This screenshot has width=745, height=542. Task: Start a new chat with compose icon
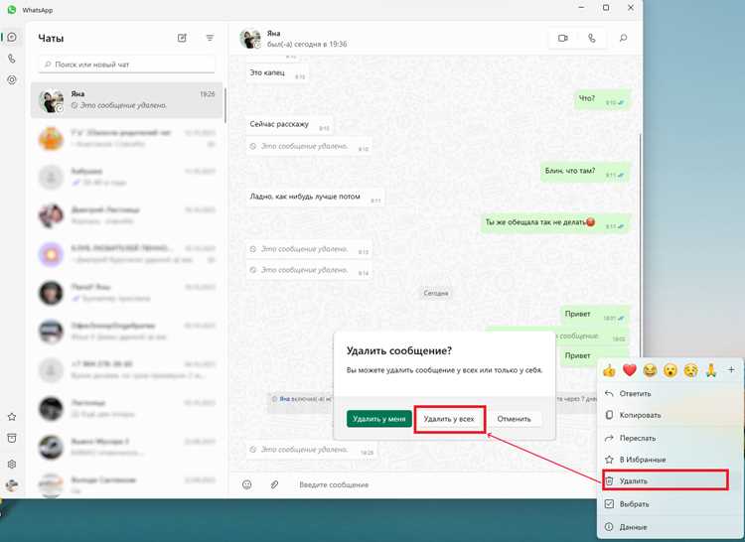pyautogui.click(x=182, y=38)
